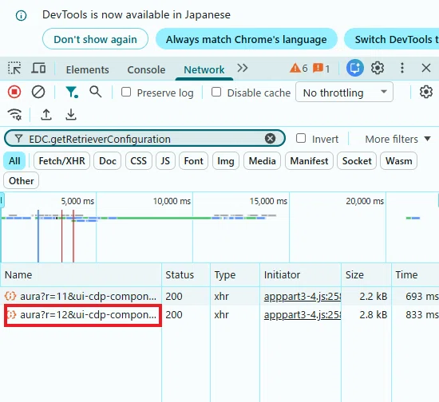Filter requests by Socket

point(357,161)
